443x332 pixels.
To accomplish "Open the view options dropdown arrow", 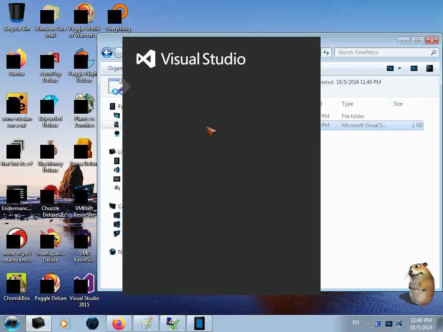I will pos(399,68).
